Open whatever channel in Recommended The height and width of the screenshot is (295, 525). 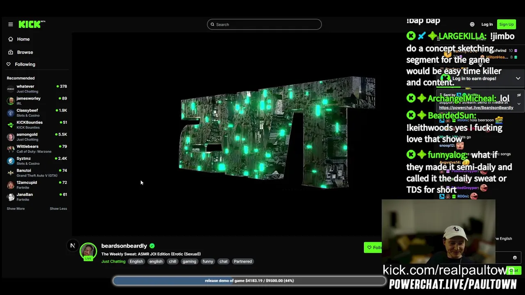pos(37,89)
